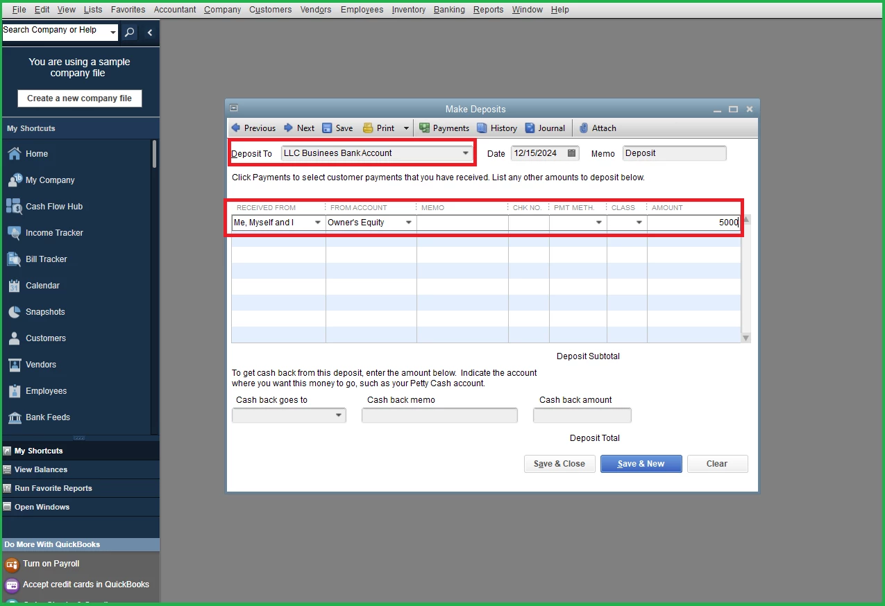Image resolution: width=885 pixels, height=606 pixels.
Task: Click Turn on Payroll icon
Action: 12,564
